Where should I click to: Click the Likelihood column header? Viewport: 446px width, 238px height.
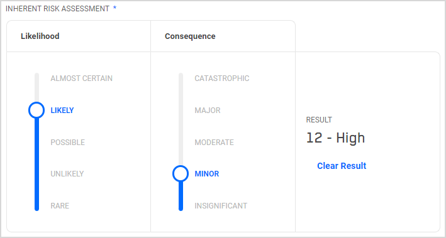(x=40, y=36)
